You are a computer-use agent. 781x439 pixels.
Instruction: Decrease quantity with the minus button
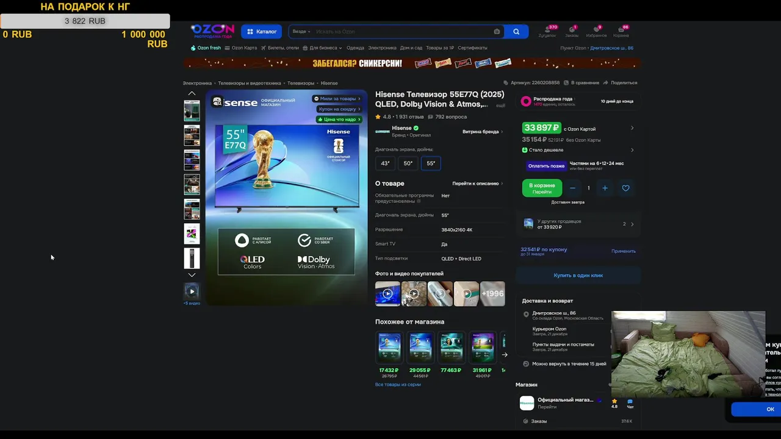572,188
